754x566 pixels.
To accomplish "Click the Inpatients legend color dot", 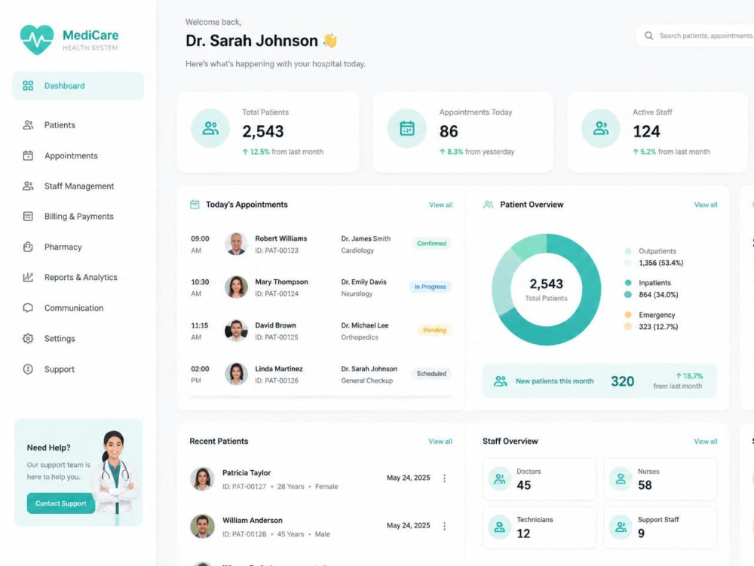I will coord(628,283).
